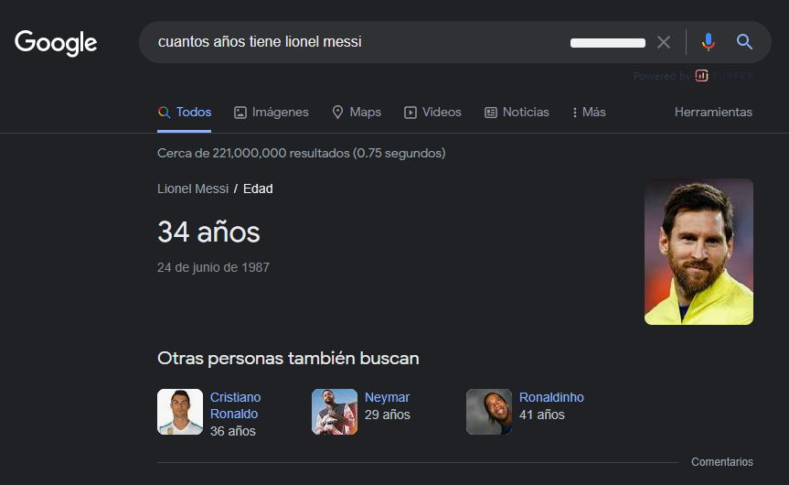Click the magnifying glass search button
Screen dimensions: 789x485
[745, 42]
